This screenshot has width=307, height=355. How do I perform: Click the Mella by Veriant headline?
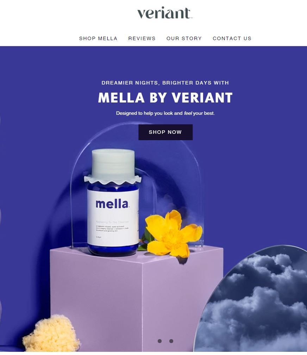click(165, 98)
